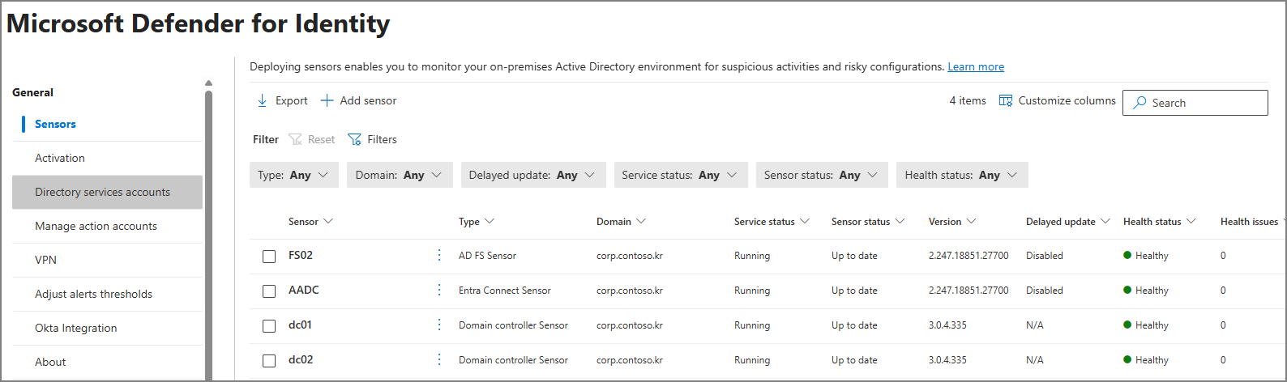
Task: Click the Customize columns icon
Action: pos(1006,100)
